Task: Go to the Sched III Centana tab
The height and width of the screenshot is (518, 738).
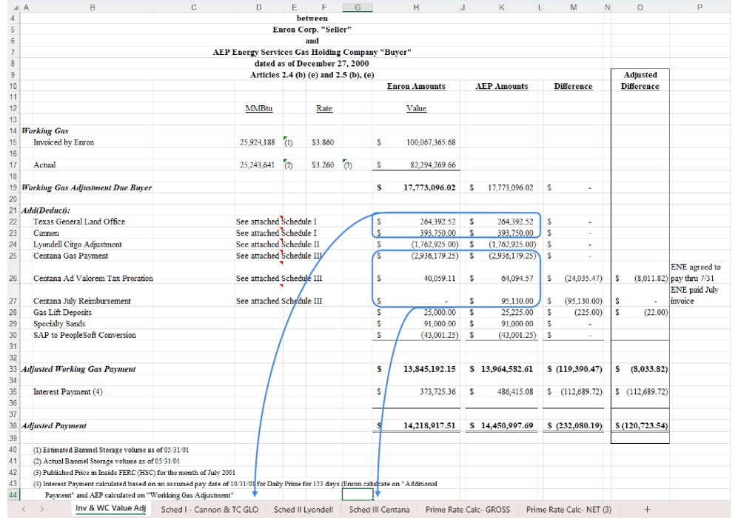Action: [x=379, y=509]
